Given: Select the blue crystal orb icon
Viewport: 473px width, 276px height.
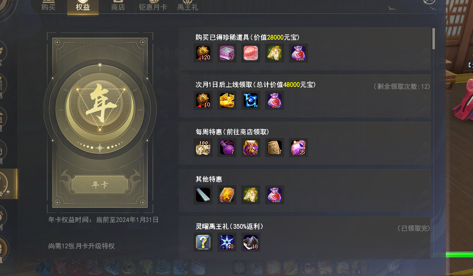Looking at the screenshot, I should click(x=251, y=100).
